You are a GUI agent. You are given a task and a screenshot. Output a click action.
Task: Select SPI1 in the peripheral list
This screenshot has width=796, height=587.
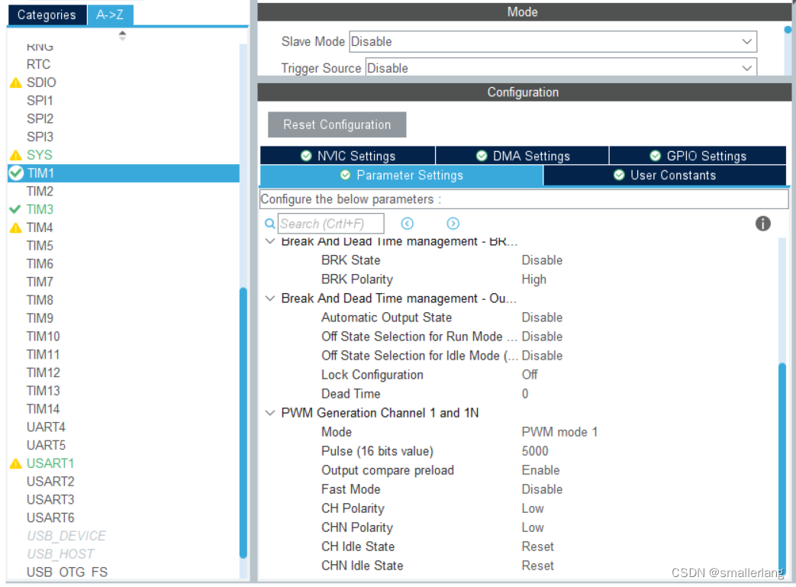coord(40,101)
